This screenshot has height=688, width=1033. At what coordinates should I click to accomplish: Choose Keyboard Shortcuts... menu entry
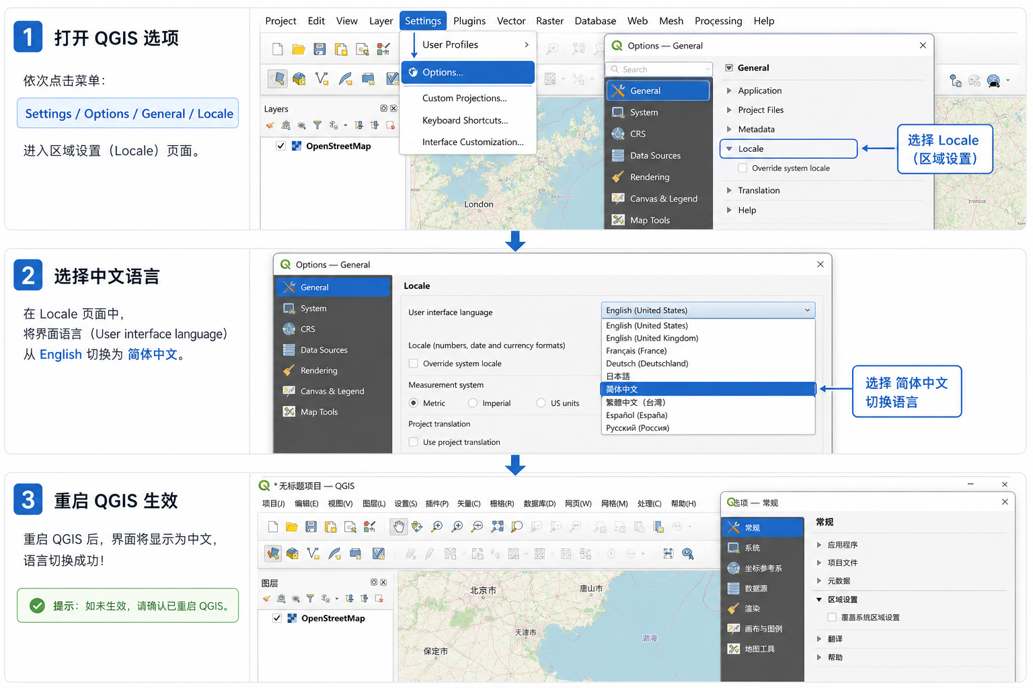tap(465, 120)
